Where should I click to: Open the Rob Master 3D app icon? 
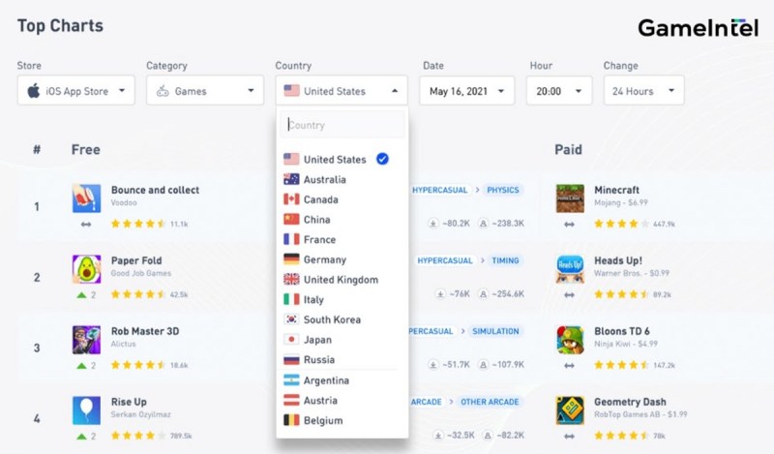86,340
